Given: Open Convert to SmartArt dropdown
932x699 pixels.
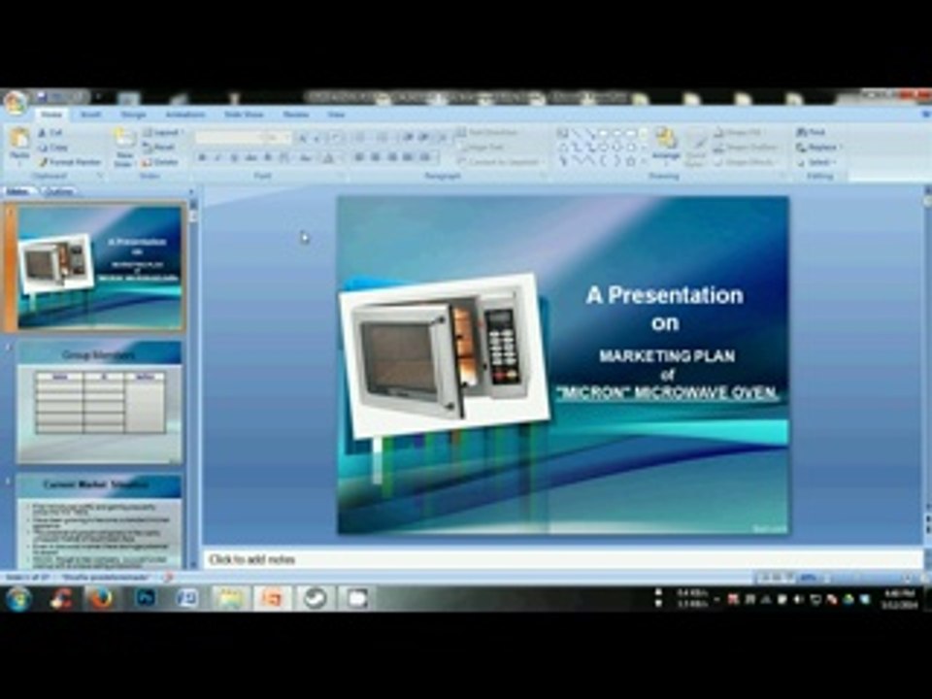Looking at the screenshot, I should (x=501, y=162).
